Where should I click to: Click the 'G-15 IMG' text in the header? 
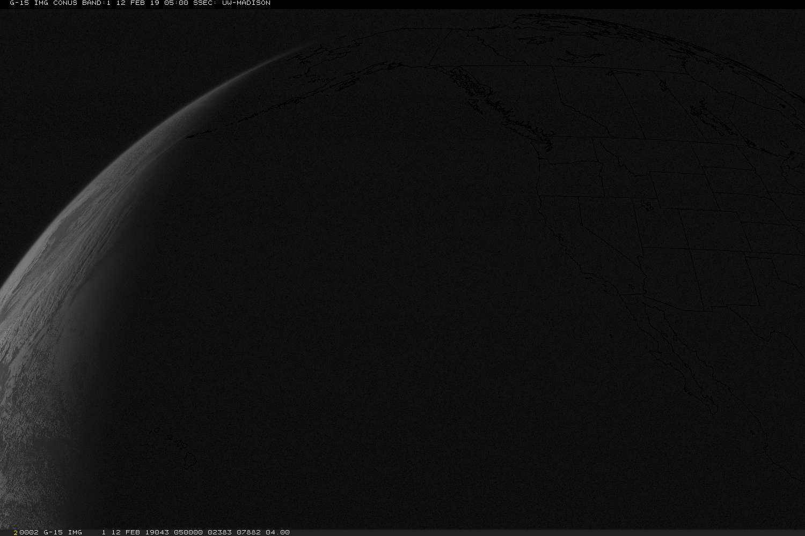click(x=29, y=3)
